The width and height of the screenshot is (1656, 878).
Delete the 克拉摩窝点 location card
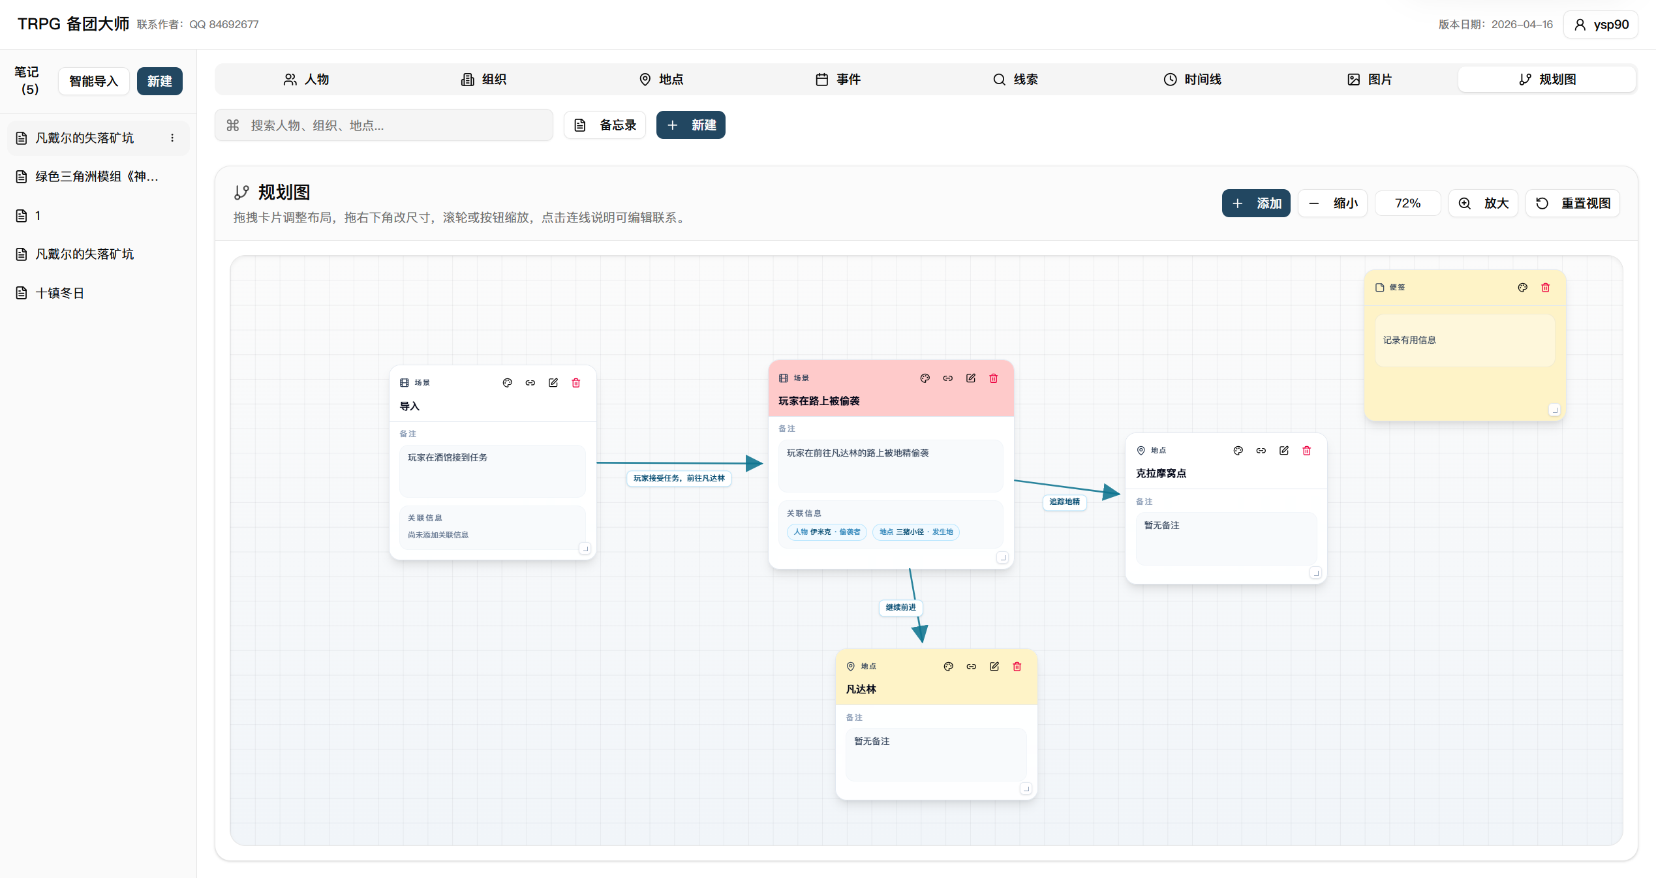click(1307, 451)
